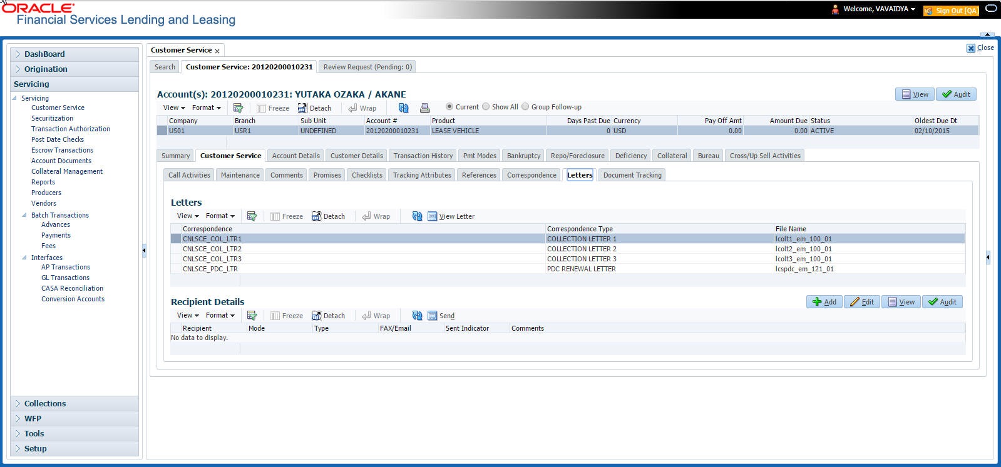Select the Current radio button
The image size is (1001, 467).
click(x=449, y=106)
